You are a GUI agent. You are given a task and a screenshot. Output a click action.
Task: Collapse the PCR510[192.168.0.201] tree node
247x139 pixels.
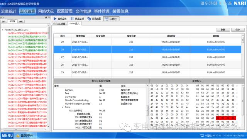pos(3,30)
